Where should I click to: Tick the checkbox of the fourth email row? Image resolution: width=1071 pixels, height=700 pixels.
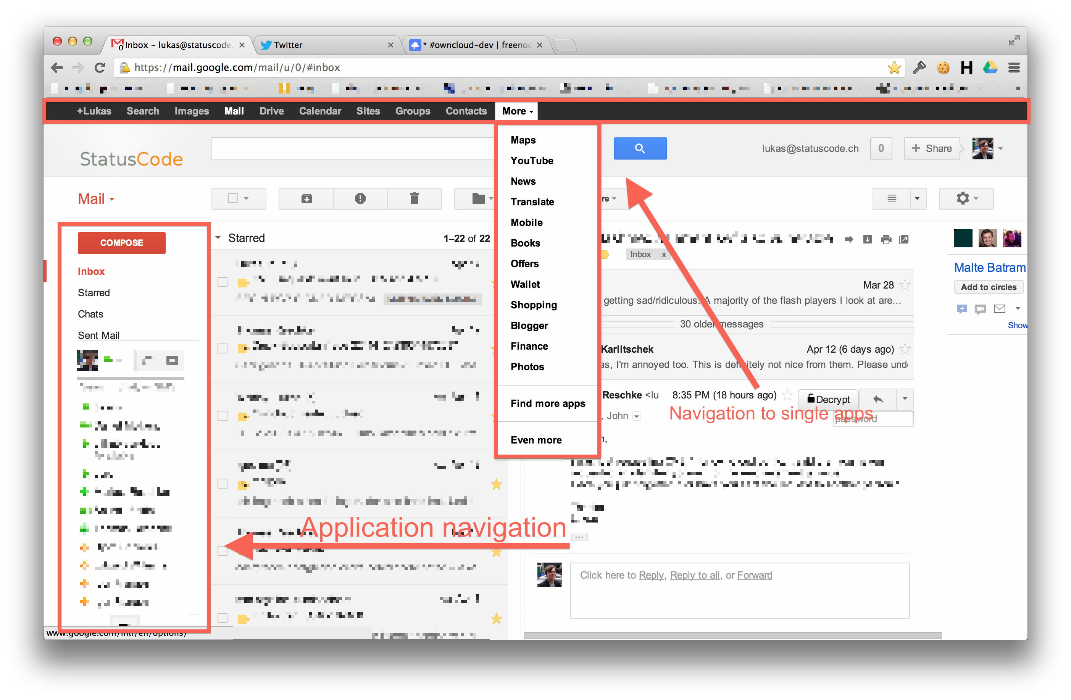(x=222, y=484)
